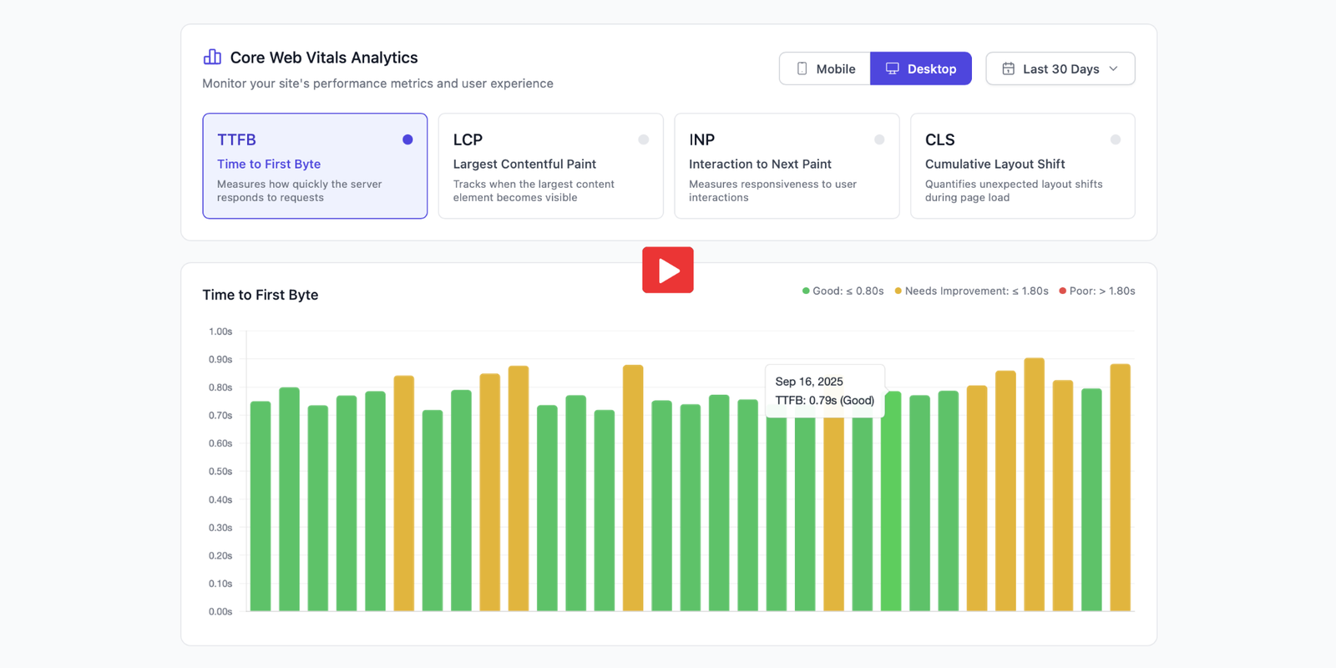Image resolution: width=1336 pixels, height=668 pixels.
Task: Click the bar chart analytics icon
Action: [212, 57]
